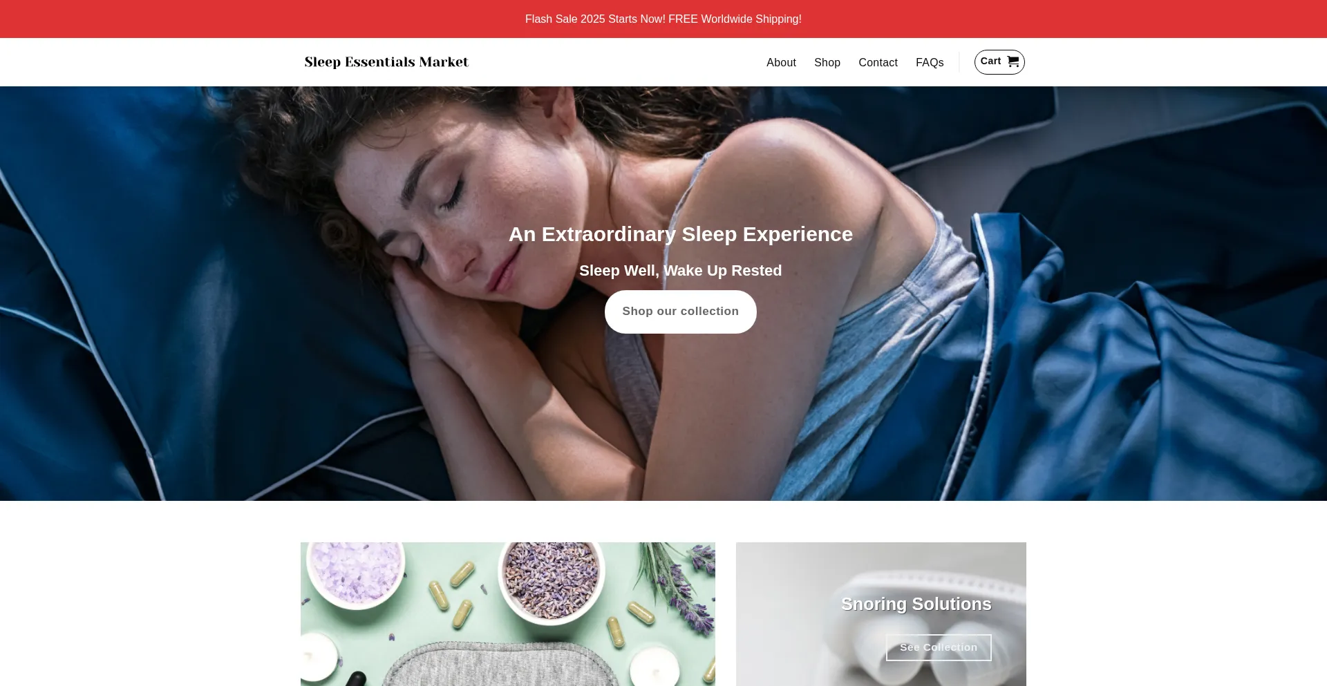Click the An Extraordinary Sleep Experience headline
The image size is (1327, 686).
pyautogui.click(x=681, y=234)
